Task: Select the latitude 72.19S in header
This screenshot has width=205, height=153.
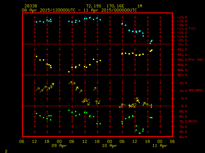Action: (x=94, y=6)
